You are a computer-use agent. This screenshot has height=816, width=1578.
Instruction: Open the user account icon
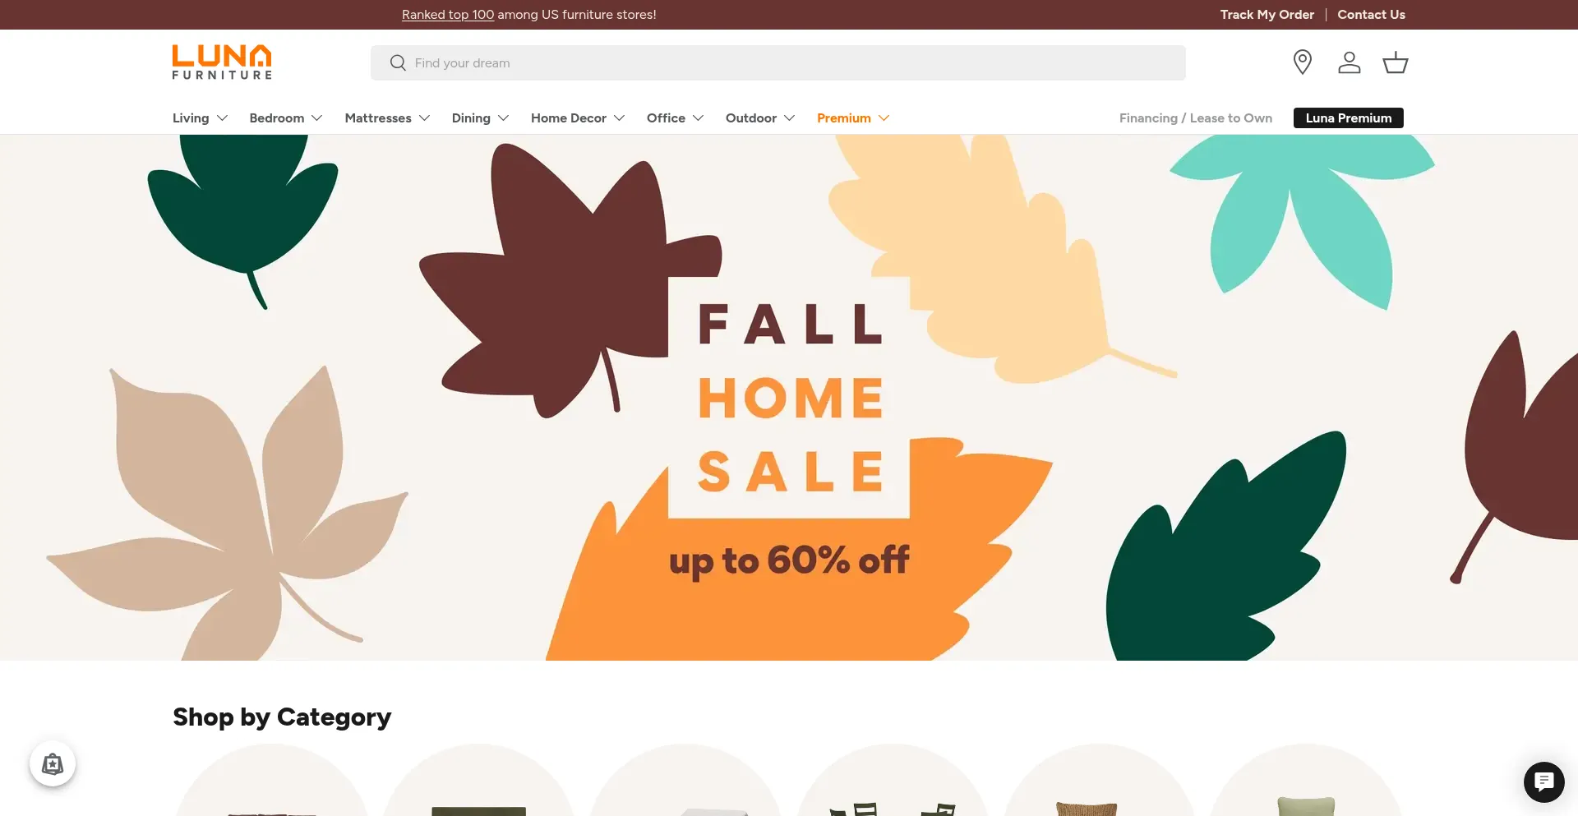click(1349, 62)
